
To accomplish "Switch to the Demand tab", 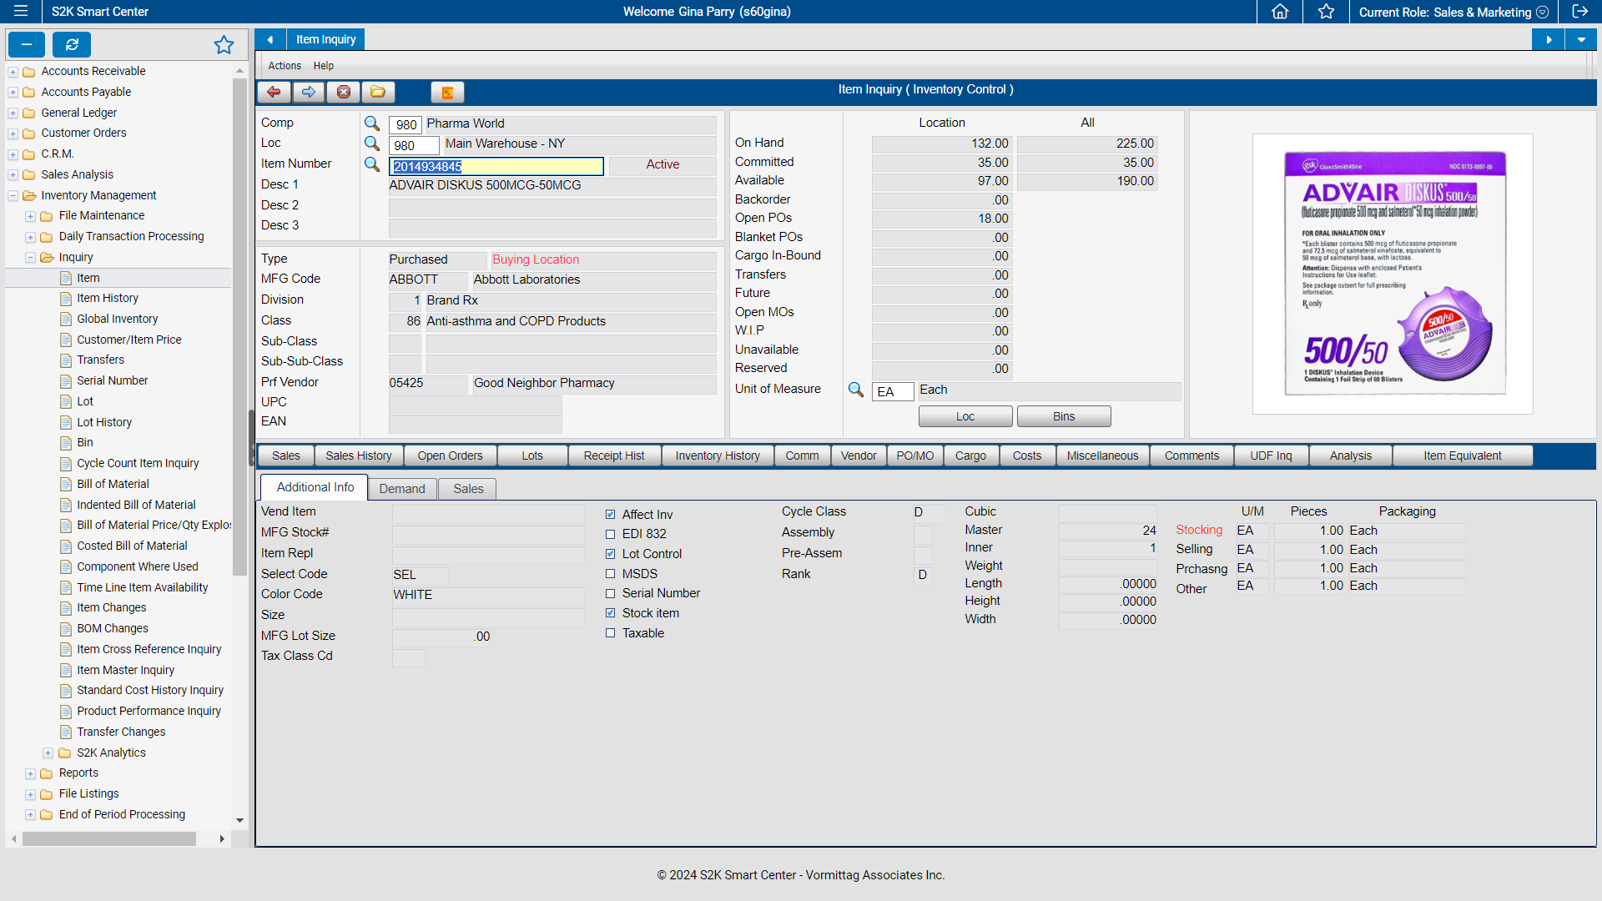I will click(402, 488).
